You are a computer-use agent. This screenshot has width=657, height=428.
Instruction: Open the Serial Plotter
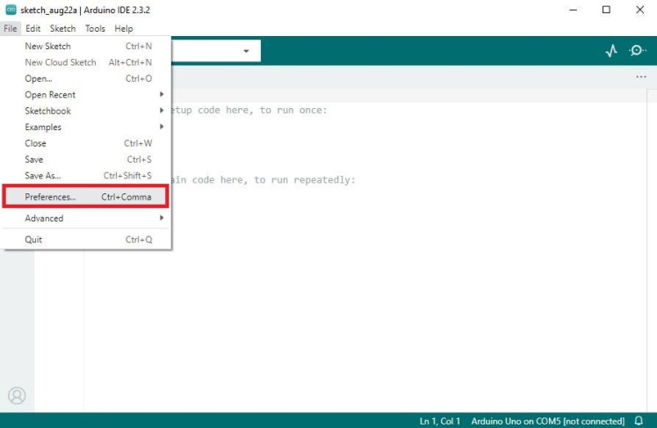tap(611, 51)
